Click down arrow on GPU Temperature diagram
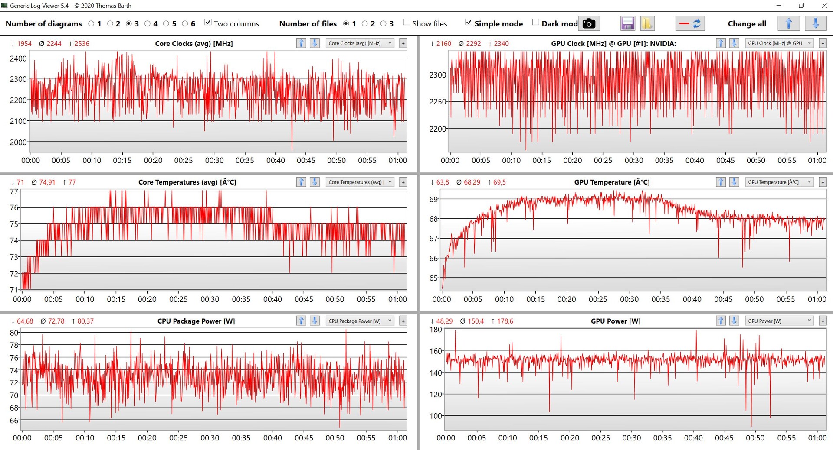833x450 pixels. point(734,182)
